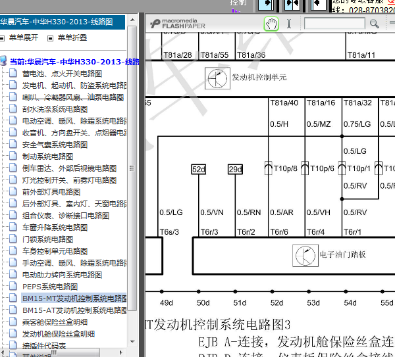This screenshot has width=395, height=357.
Task: Open 接插件代码表 item
Action: pyautogui.click(x=44, y=346)
